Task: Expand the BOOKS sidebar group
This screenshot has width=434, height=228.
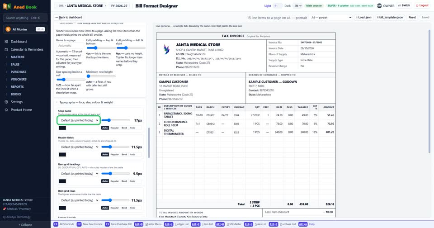Action: point(16,94)
